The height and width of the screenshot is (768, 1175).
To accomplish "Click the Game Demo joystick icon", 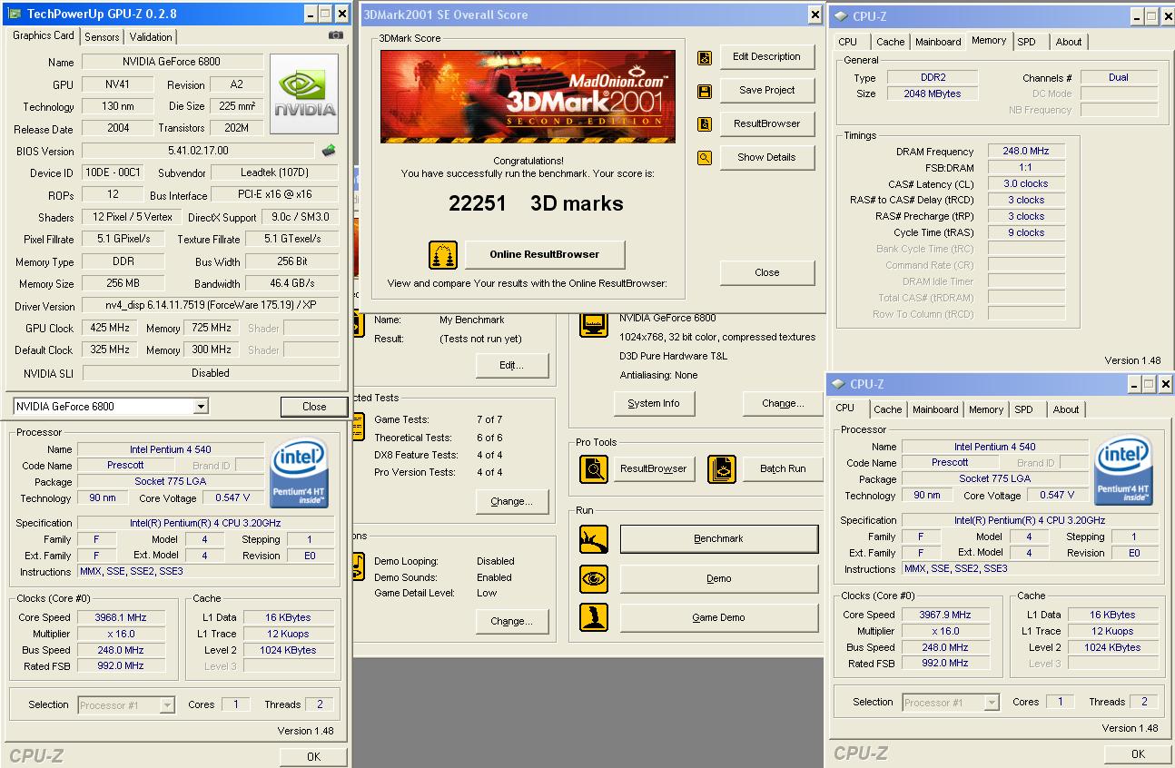I will (594, 617).
